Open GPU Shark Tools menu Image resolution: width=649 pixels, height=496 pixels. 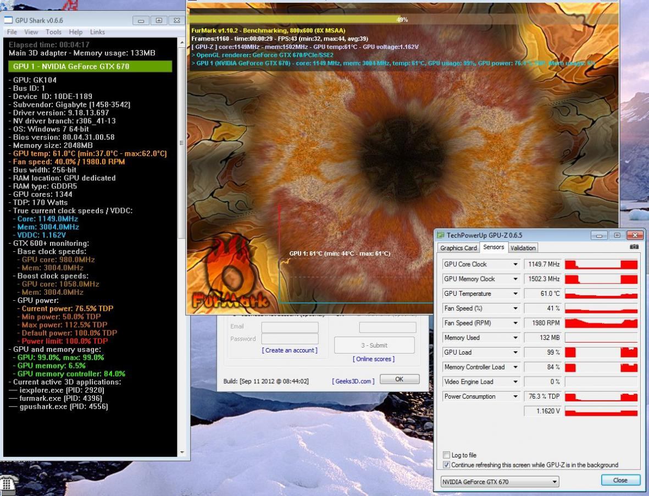[53, 32]
